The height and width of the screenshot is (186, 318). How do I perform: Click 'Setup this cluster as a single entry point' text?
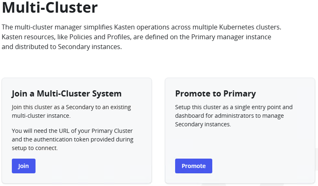tap(234, 108)
